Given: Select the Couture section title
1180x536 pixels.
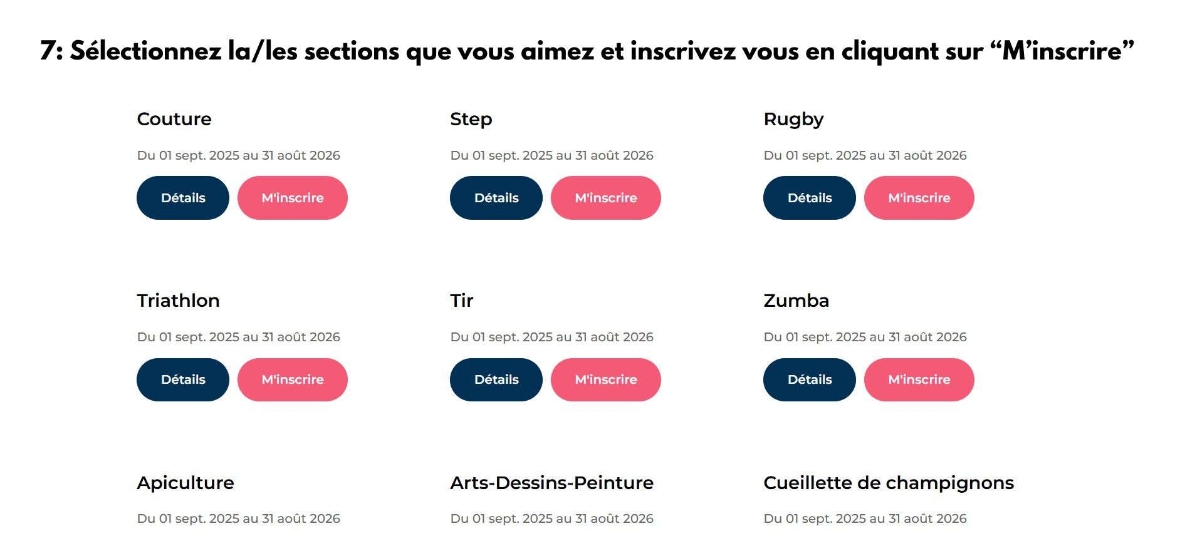Looking at the screenshot, I should pos(174,119).
